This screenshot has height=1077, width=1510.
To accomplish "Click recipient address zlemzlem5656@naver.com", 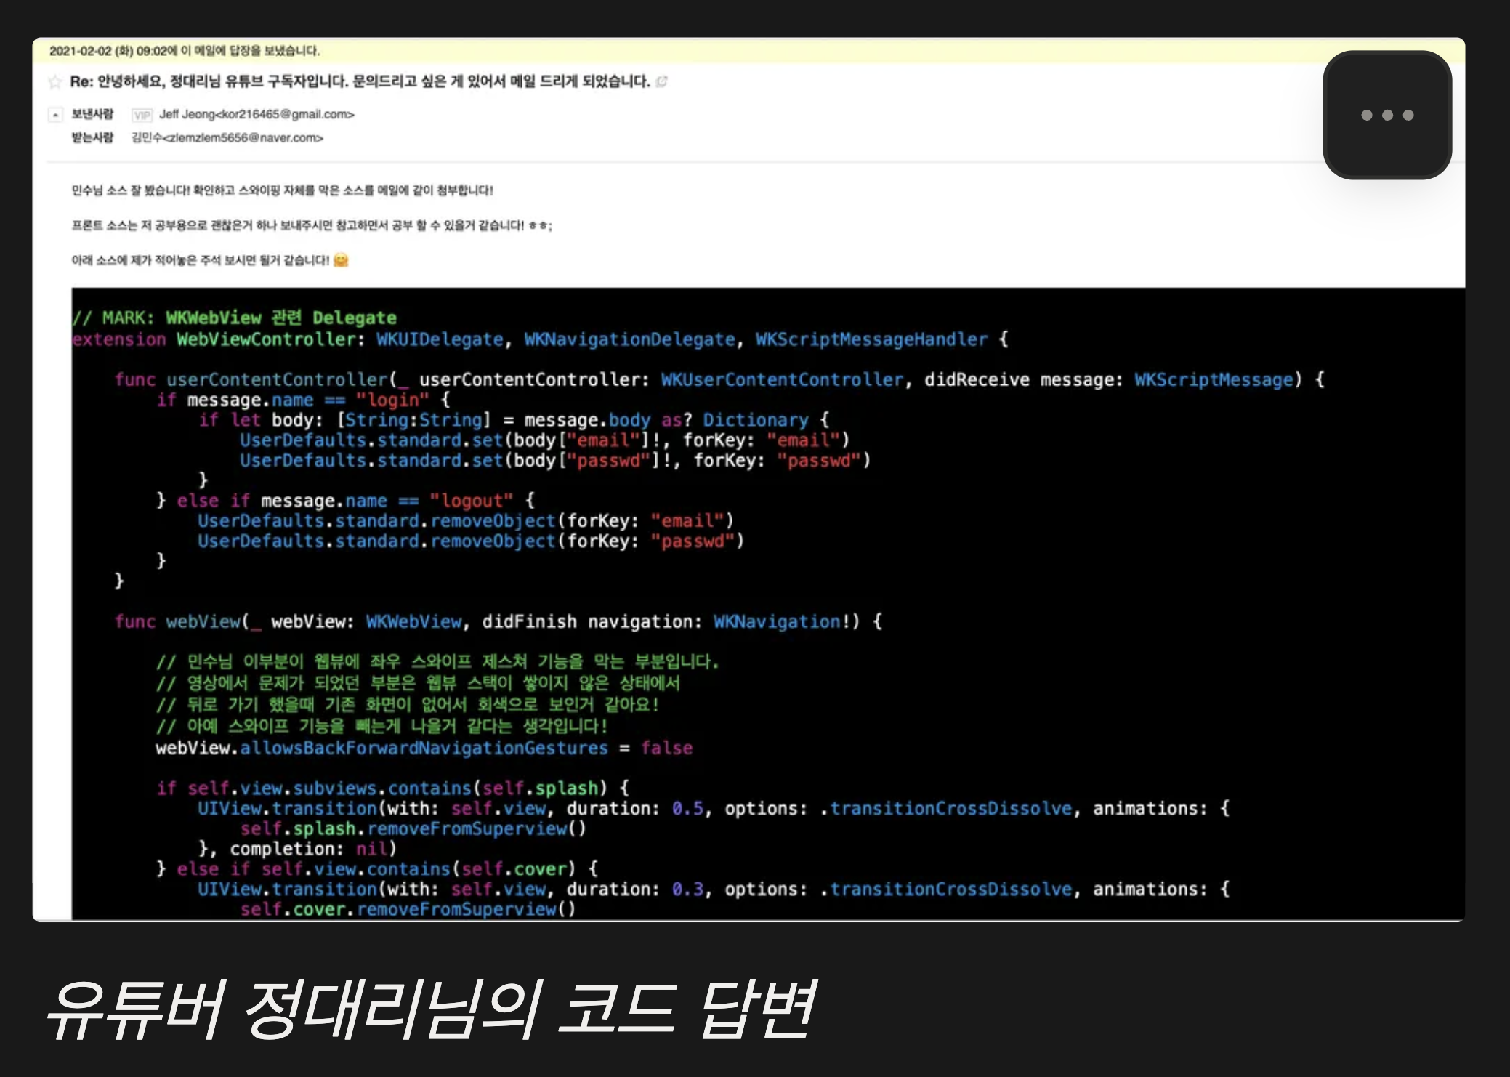I will [243, 137].
